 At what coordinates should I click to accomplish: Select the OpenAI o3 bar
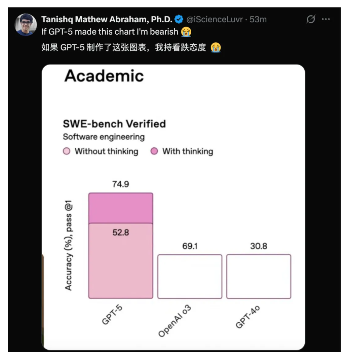tap(190, 276)
